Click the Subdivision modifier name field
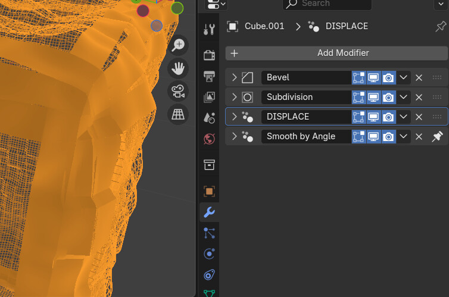This screenshot has width=449, height=297. pyautogui.click(x=307, y=97)
